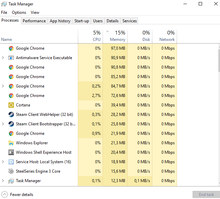Click the Chrome icon with 85,2 MB memory
Screen dimensions: 220x199
[x=11, y=77]
